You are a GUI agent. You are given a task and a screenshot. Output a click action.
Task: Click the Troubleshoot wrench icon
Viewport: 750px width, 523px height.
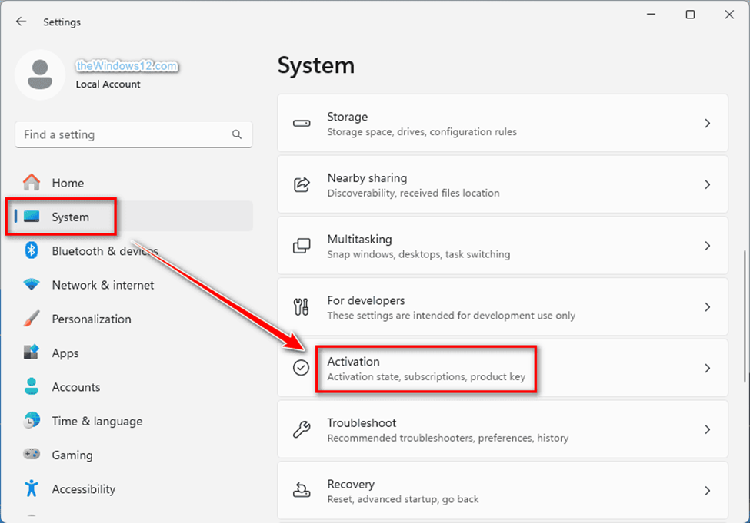[302, 429]
